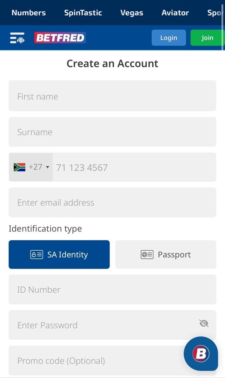
Task: Click the South Africa flag icon
Action: point(19,167)
